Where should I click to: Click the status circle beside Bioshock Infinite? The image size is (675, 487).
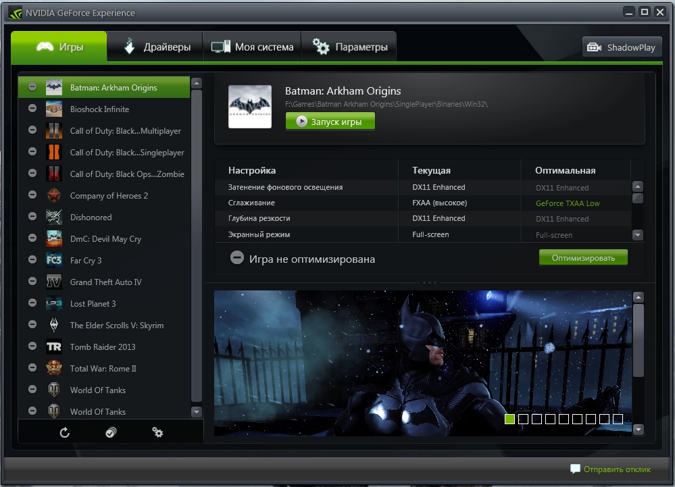32,108
